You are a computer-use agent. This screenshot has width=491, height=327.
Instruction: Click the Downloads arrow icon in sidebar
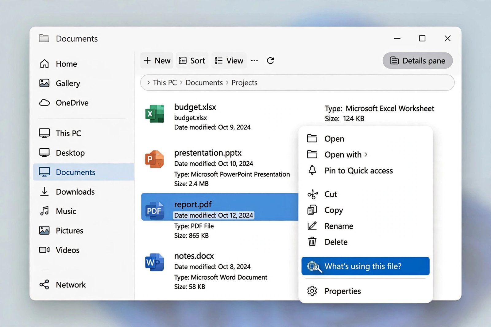coord(44,192)
